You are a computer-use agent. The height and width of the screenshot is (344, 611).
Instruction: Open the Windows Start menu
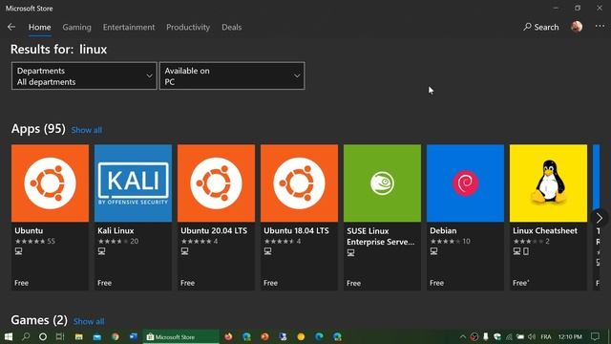(x=9, y=336)
